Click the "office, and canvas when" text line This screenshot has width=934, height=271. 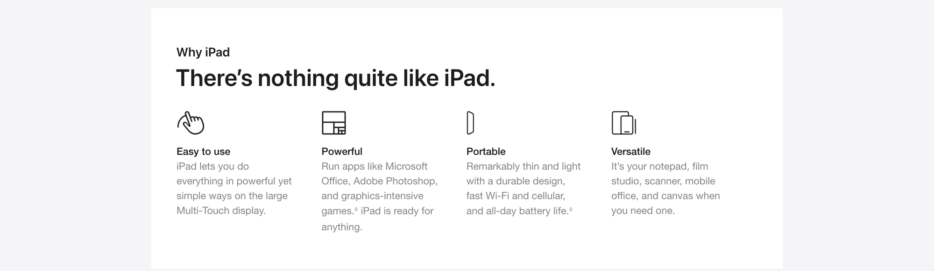click(665, 196)
